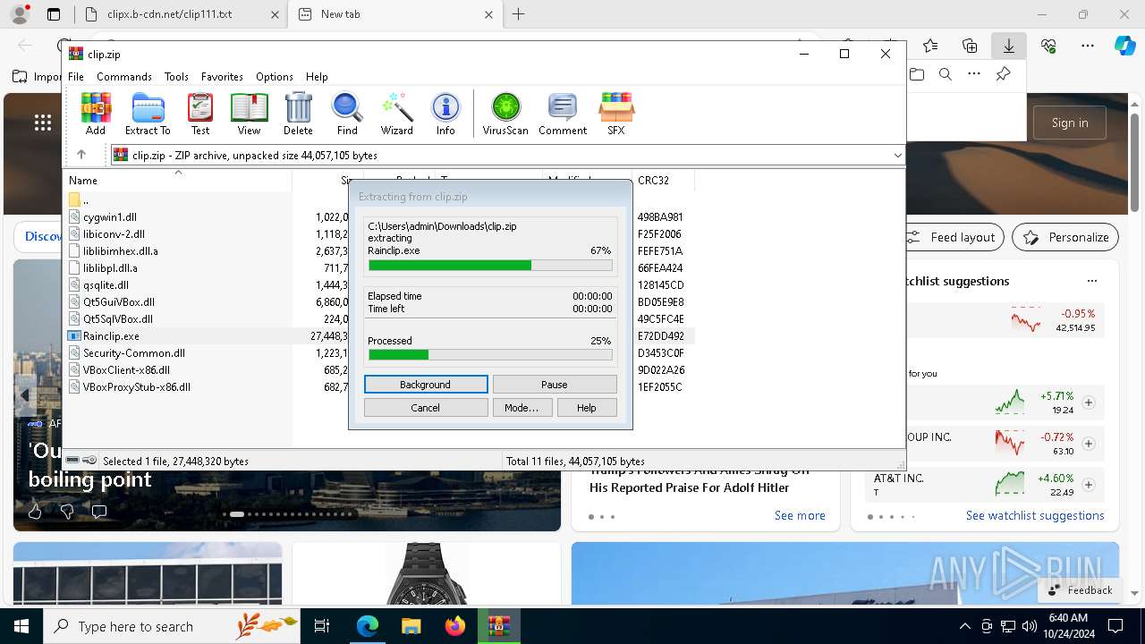1145x644 pixels.
Task: Open the Favorites menu
Action: click(222, 77)
